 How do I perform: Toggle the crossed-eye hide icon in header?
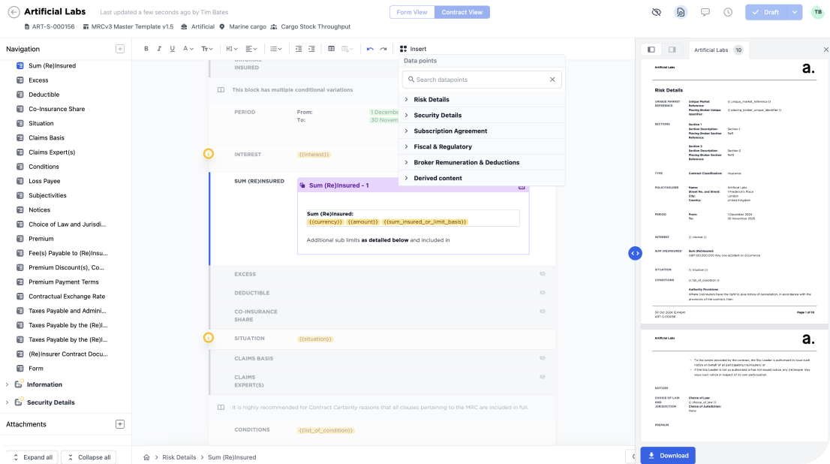pyautogui.click(x=657, y=13)
